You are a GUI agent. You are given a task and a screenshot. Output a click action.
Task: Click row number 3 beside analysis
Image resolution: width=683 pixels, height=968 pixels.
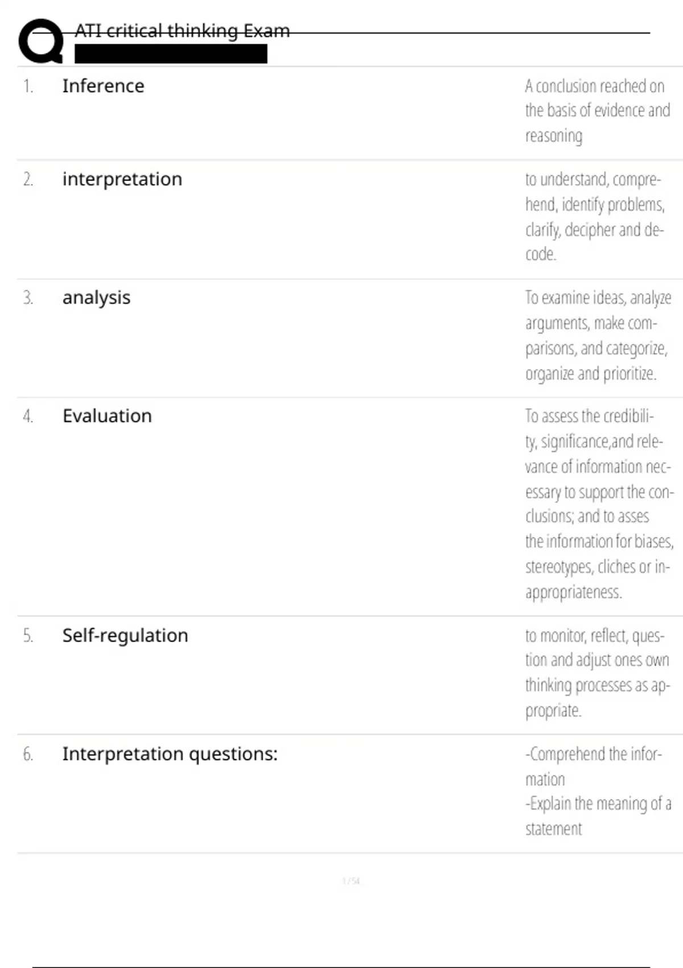pos(28,298)
